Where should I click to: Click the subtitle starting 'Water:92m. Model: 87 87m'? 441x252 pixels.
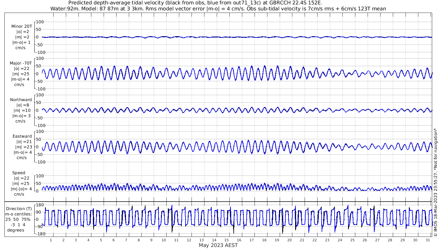coord(218,9)
